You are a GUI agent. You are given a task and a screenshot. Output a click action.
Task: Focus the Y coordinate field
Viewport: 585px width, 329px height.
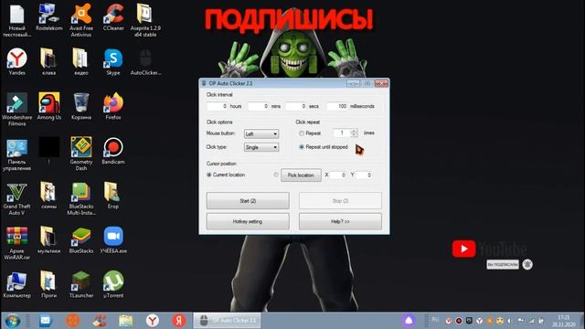click(x=364, y=175)
